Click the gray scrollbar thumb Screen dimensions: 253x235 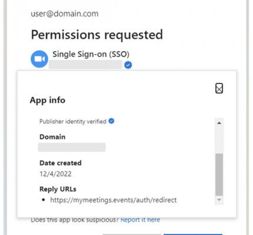pyautogui.click(x=219, y=174)
